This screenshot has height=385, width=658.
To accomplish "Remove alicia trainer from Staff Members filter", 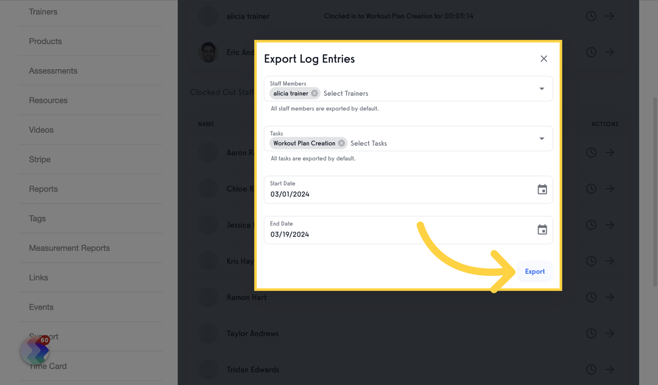I will (x=314, y=93).
